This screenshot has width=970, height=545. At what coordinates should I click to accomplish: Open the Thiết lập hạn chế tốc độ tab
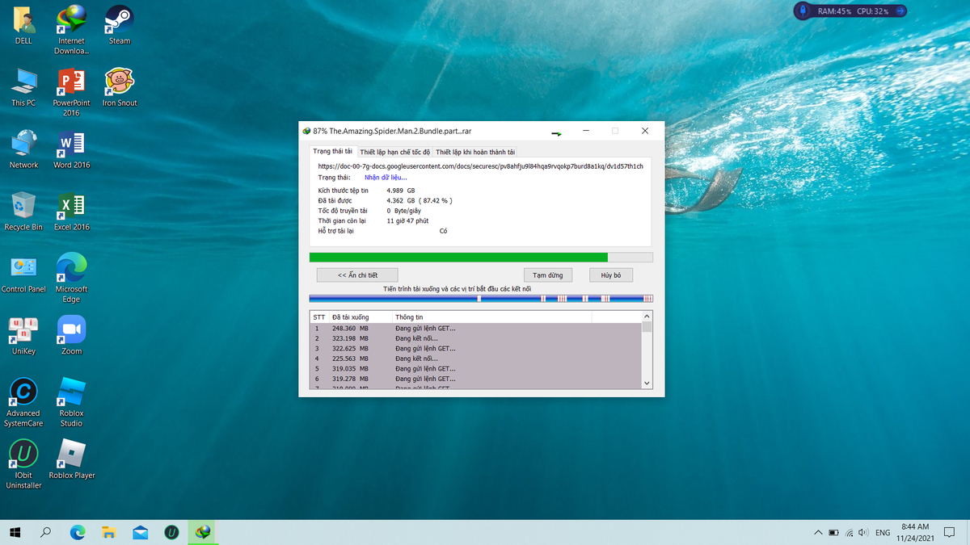[x=395, y=152]
